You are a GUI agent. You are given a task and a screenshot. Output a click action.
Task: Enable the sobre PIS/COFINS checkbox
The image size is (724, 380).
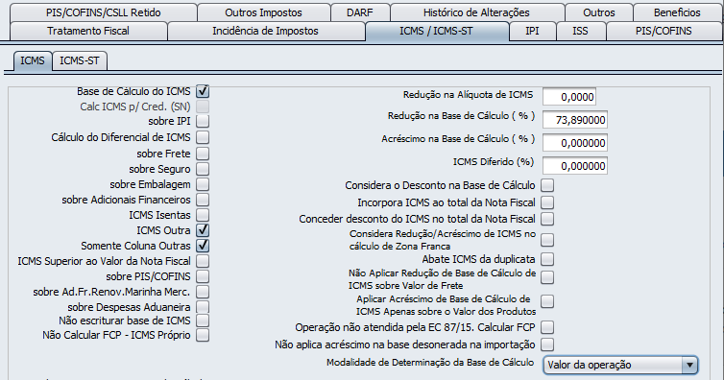tap(203, 276)
